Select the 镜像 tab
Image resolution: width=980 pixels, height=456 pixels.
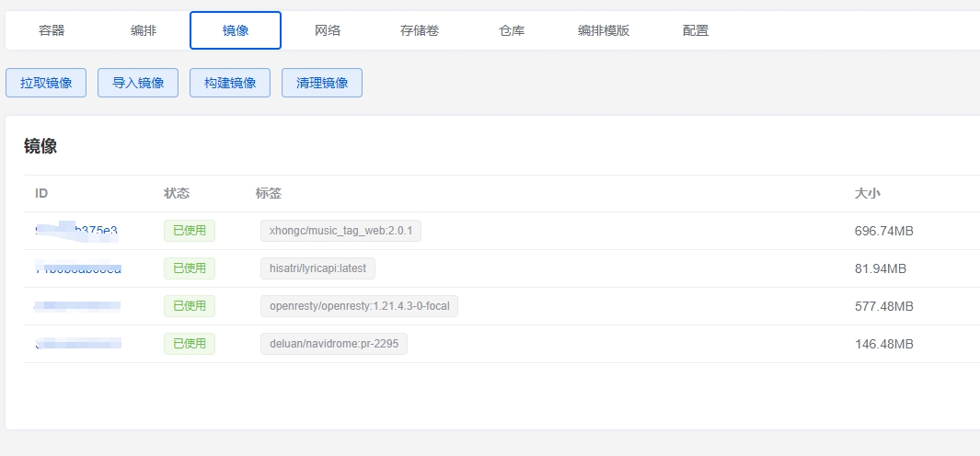point(236,30)
